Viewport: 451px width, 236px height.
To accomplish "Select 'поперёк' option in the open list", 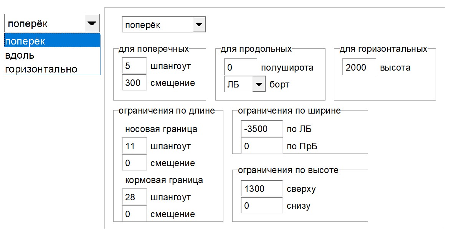I will [52, 41].
